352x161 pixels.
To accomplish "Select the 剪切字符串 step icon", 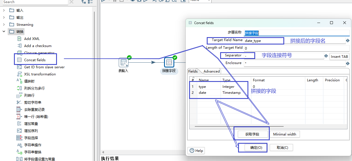I will pyautogui.click(x=19, y=103).
